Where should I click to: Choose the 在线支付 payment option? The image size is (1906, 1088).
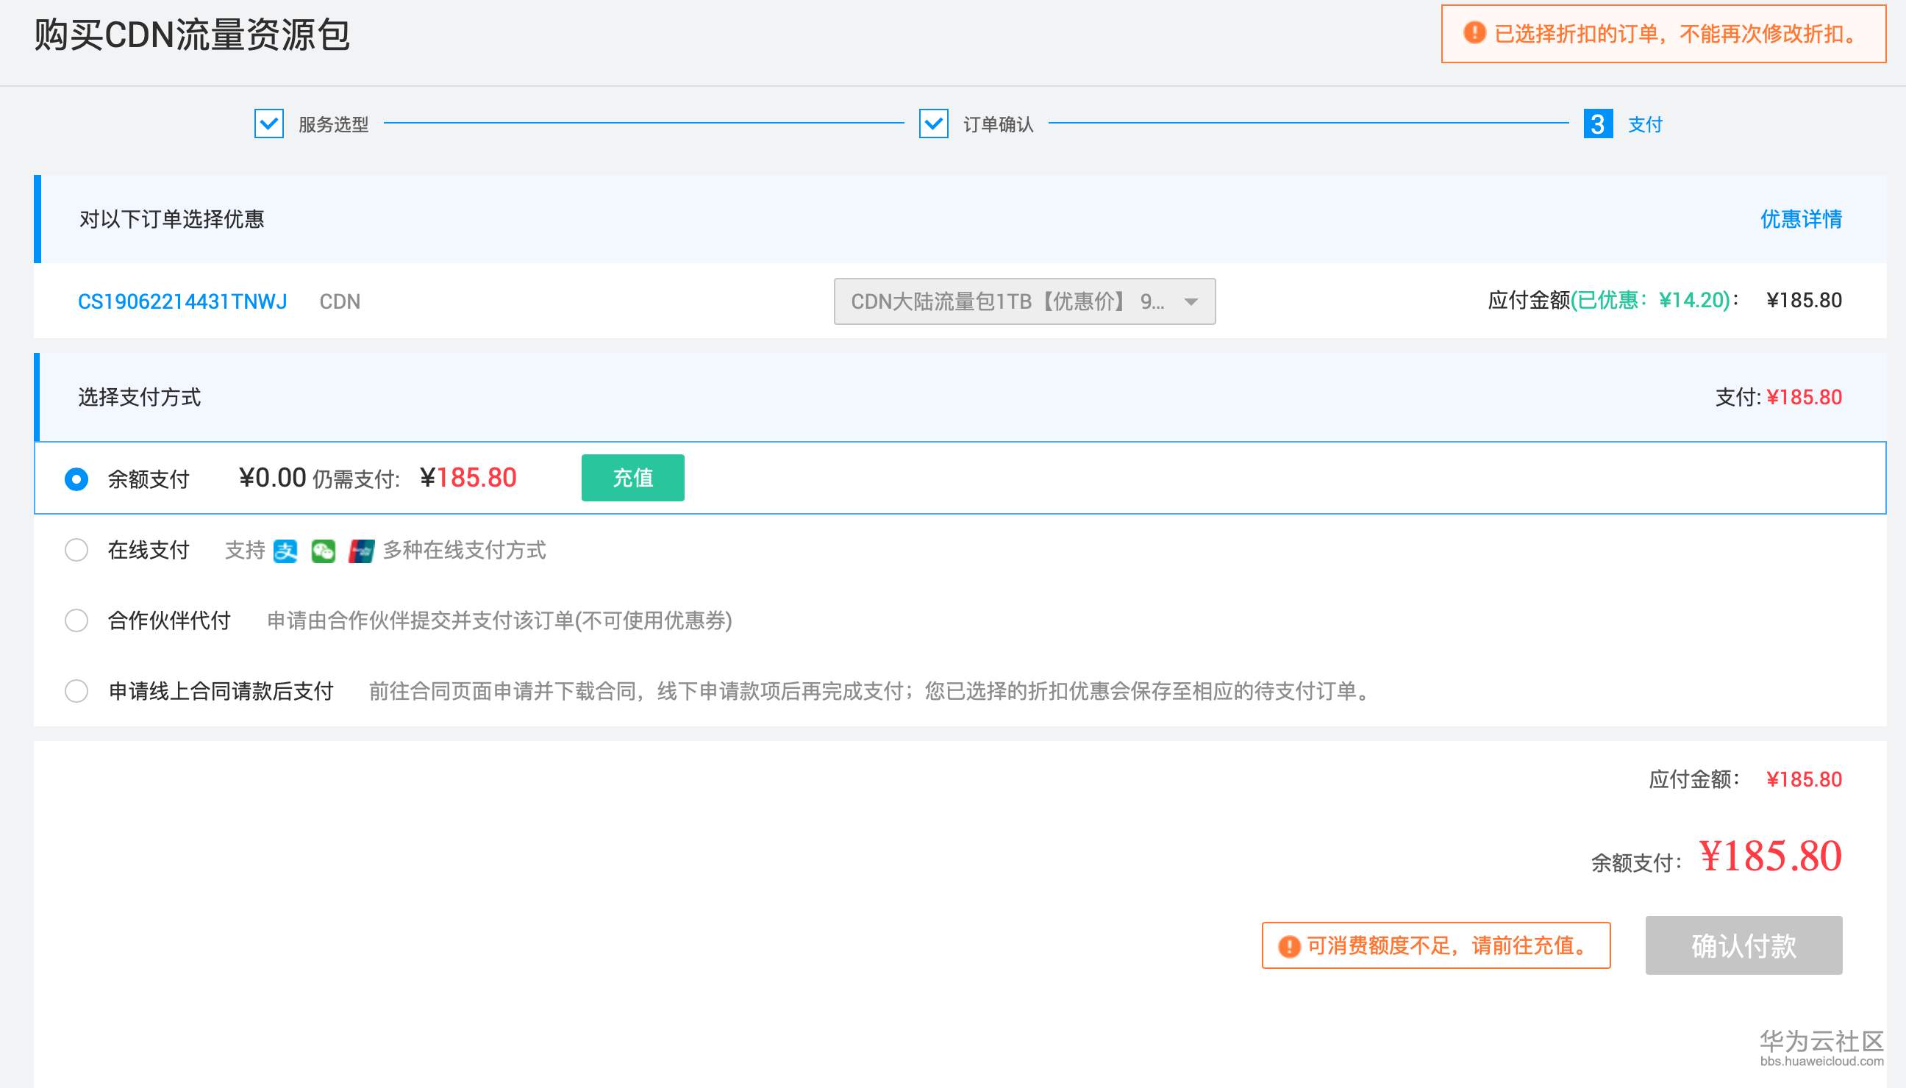point(77,550)
